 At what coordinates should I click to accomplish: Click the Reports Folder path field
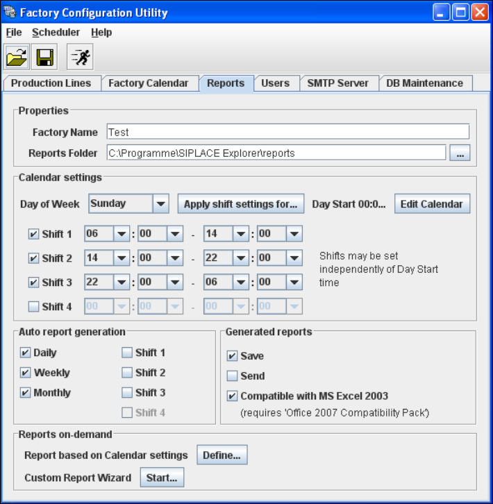point(276,153)
